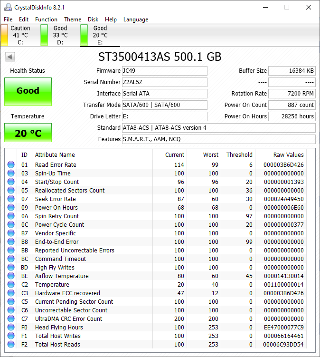The width and height of the screenshot is (320, 357).
Task: Click the Power On Hours value field
Action: (x=292, y=116)
